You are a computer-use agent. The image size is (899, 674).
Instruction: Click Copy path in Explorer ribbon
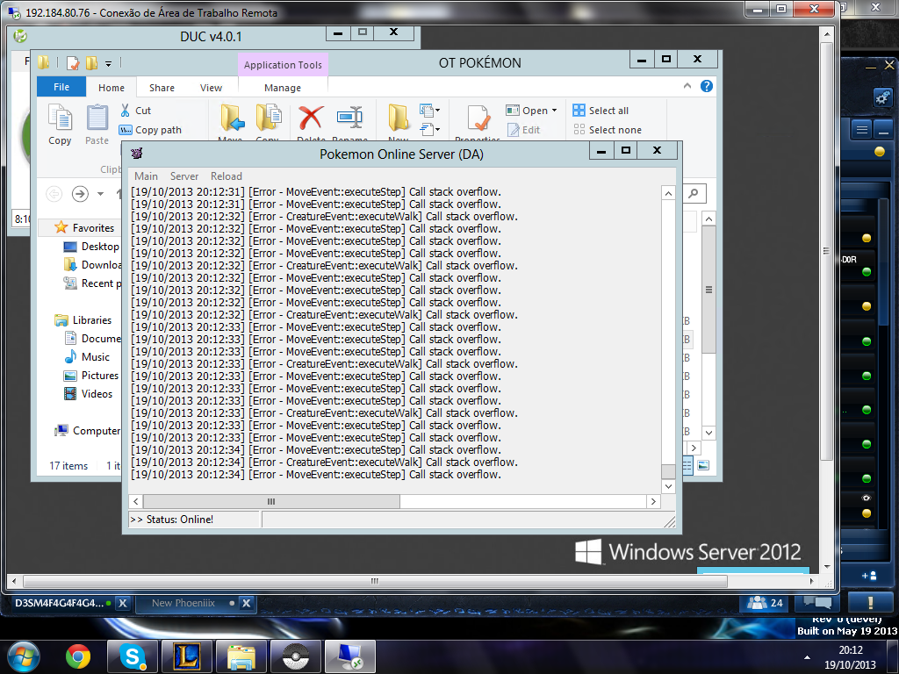tap(150, 130)
